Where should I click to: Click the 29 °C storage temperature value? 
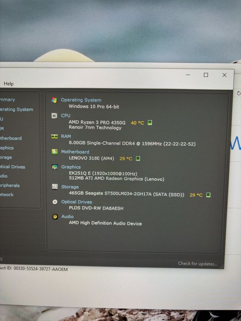196,195
